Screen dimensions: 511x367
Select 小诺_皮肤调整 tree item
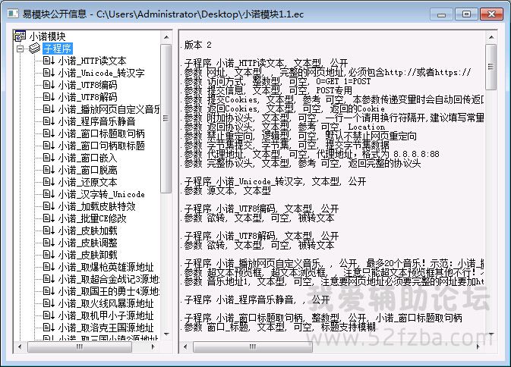[x=87, y=243]
